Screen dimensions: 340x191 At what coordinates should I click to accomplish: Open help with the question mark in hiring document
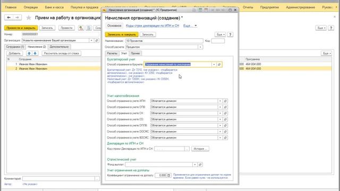(331, 28)
